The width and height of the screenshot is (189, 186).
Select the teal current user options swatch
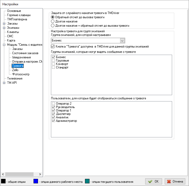coord(87,182)
